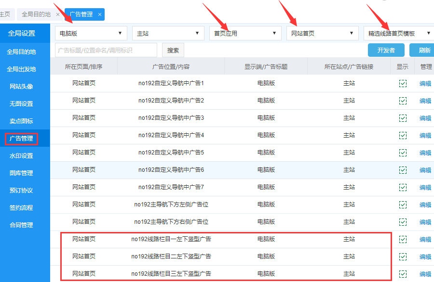Expand the 网站首页 page dropdown
Viewport: 434px width, 282px height.
point(323,33)
